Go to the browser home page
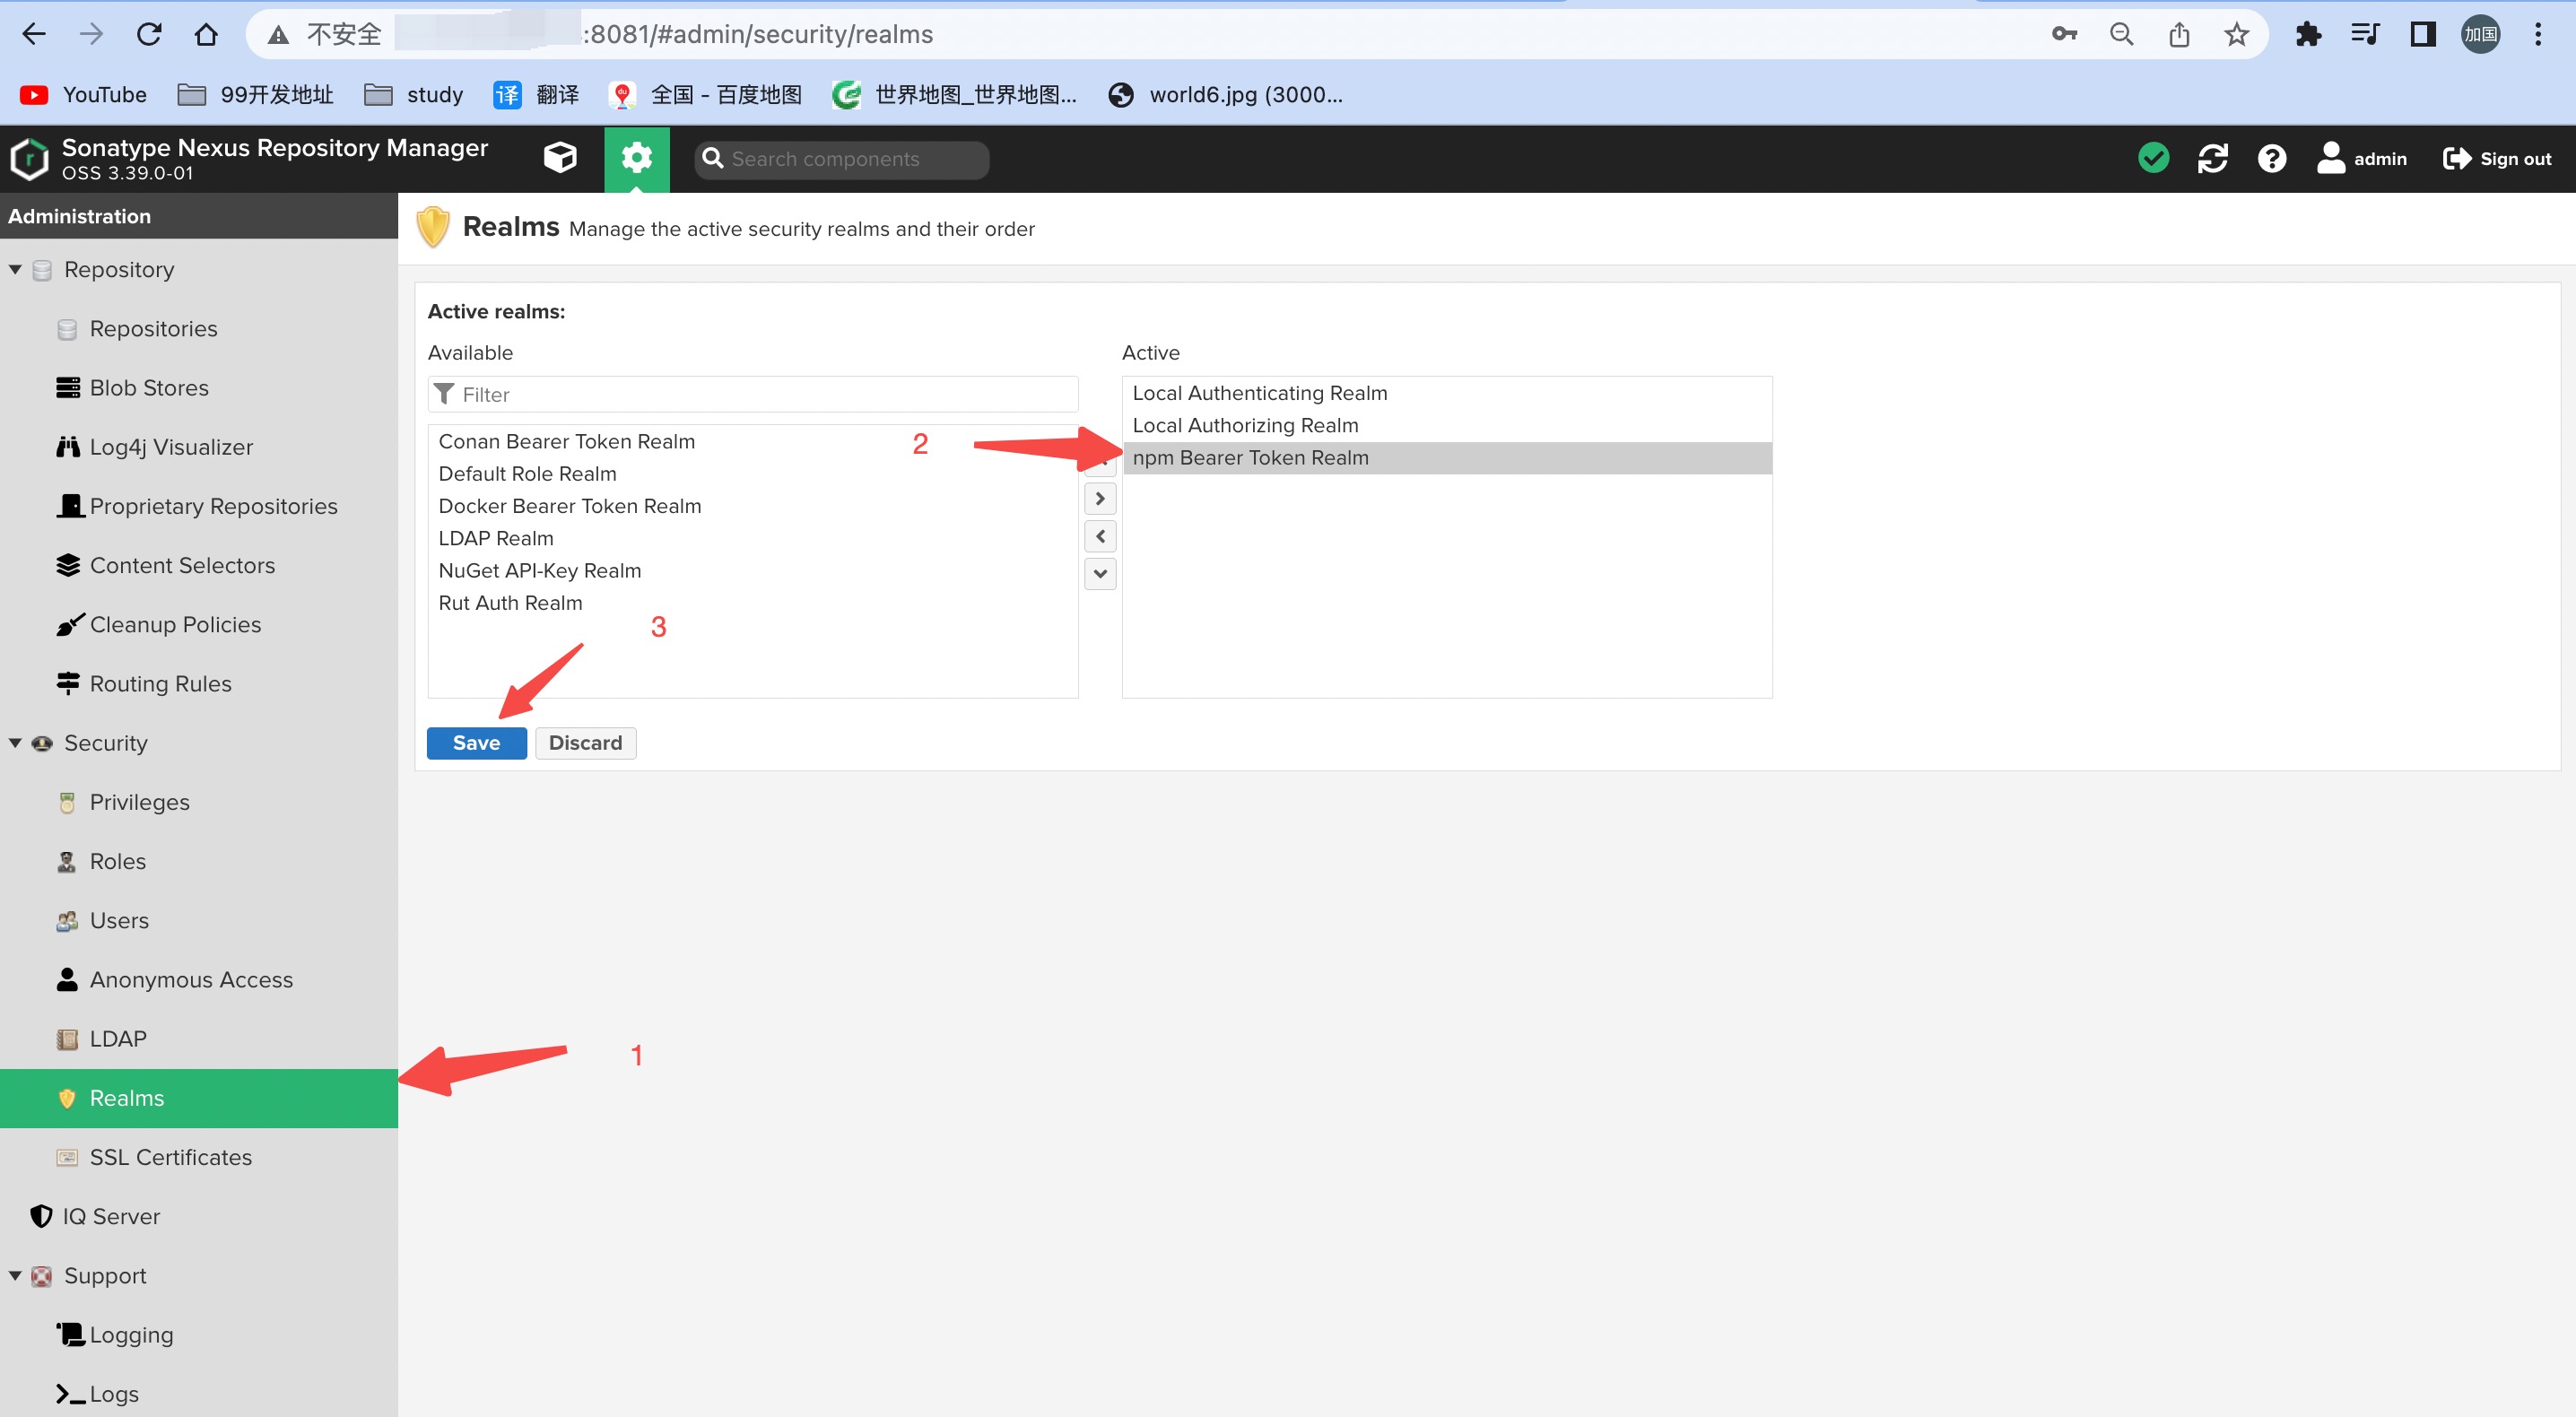The height and width of the screenshot is (1417, 2576). click(x=206, y=34)
